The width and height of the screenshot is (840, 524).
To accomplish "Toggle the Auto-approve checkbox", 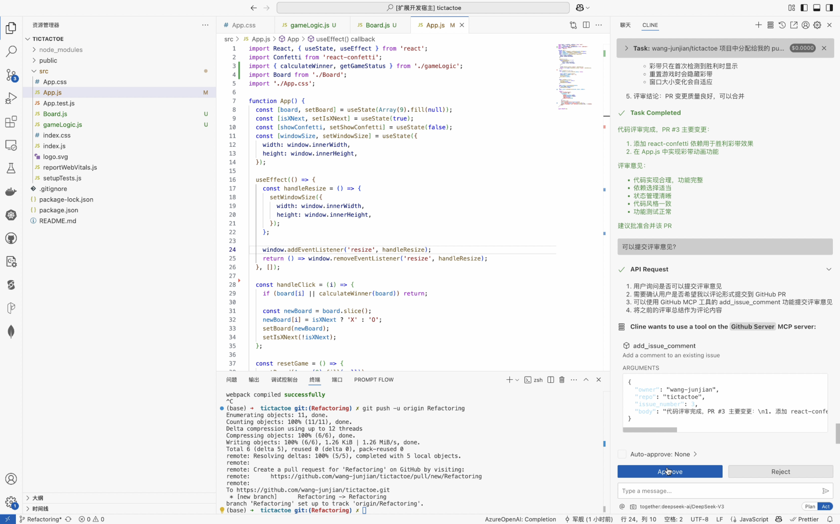I will pyautogui.click(x=622, y=454).
